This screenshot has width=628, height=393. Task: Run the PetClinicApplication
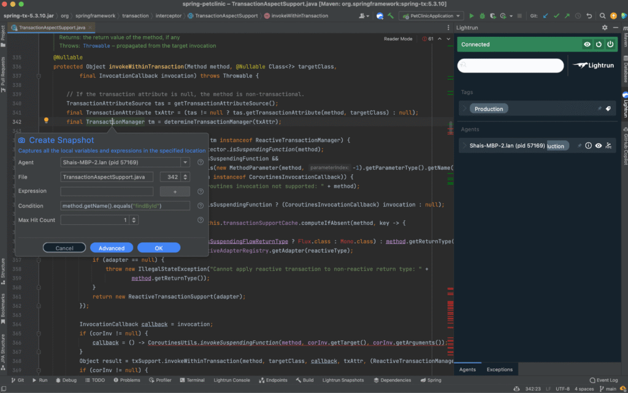tap(472, 16)
